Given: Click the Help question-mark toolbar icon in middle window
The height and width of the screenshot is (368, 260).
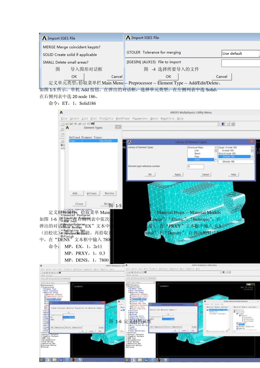Looking at the screenshot, I should (x=88, y=124).
